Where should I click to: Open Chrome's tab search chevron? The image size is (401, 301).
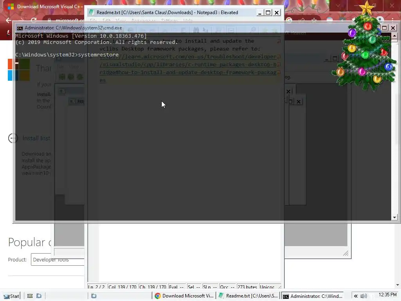pyautogui.click(x=338, y=5)
